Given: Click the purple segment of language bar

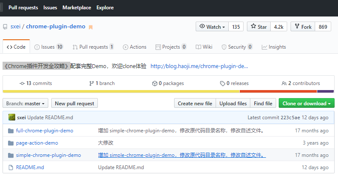Looking at the screenshot, I should pyautogui.click(x=325, y=91).
